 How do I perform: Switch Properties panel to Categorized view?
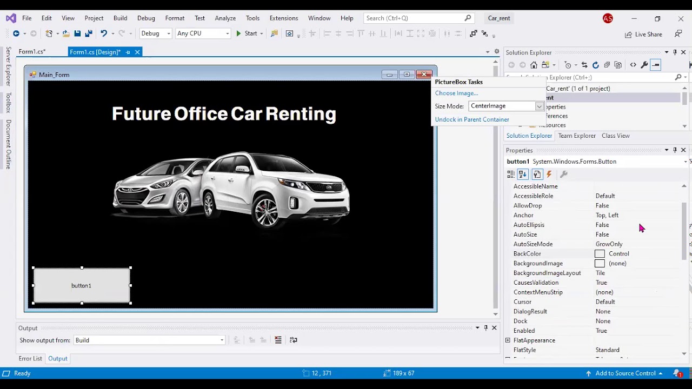click(x=511, y=174)
